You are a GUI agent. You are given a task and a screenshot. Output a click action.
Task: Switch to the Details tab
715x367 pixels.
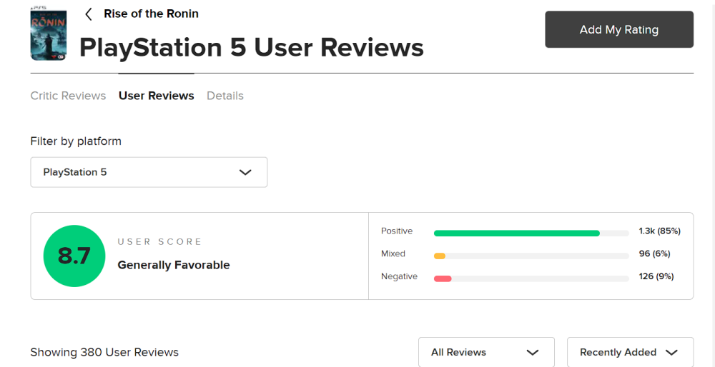(x=225, y=96)
